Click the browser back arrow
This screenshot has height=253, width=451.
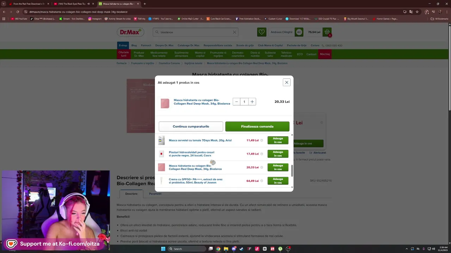(4, 12)
